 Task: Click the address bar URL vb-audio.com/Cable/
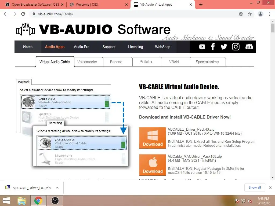click(56, 14)
